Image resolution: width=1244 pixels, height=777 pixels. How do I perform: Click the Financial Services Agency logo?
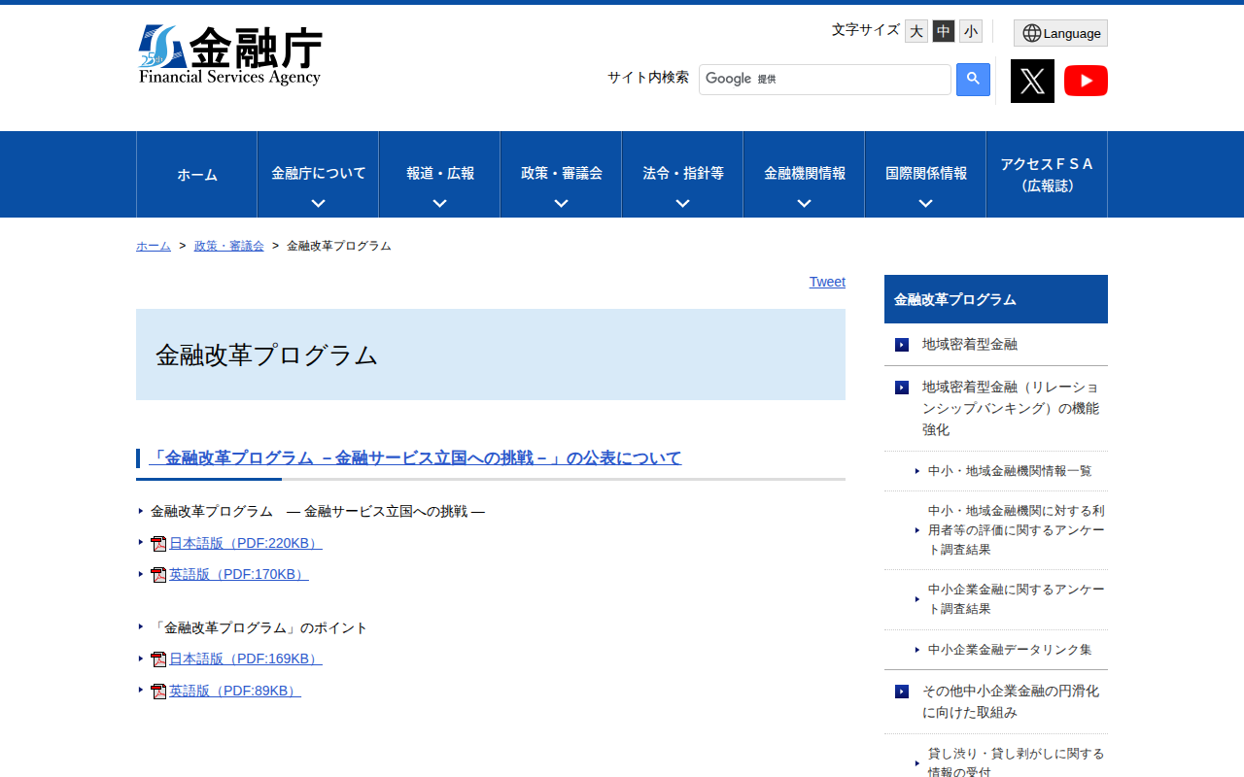[230, 55]
